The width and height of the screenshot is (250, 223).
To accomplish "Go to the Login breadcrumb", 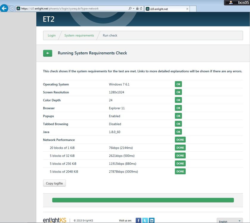I will tap(52, 35).
